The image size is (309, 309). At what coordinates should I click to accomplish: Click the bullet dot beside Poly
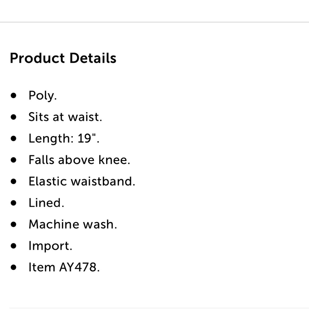coord(13,95)
